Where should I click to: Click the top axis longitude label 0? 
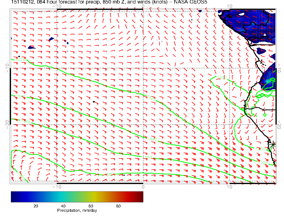(143, 6)
